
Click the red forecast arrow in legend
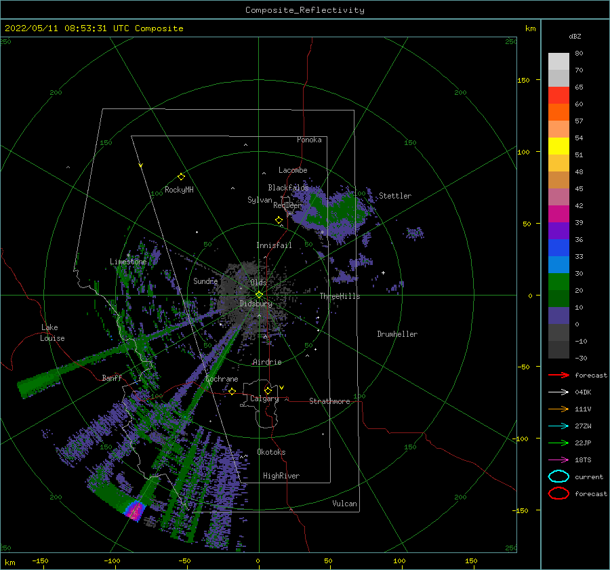pos(558,375)
